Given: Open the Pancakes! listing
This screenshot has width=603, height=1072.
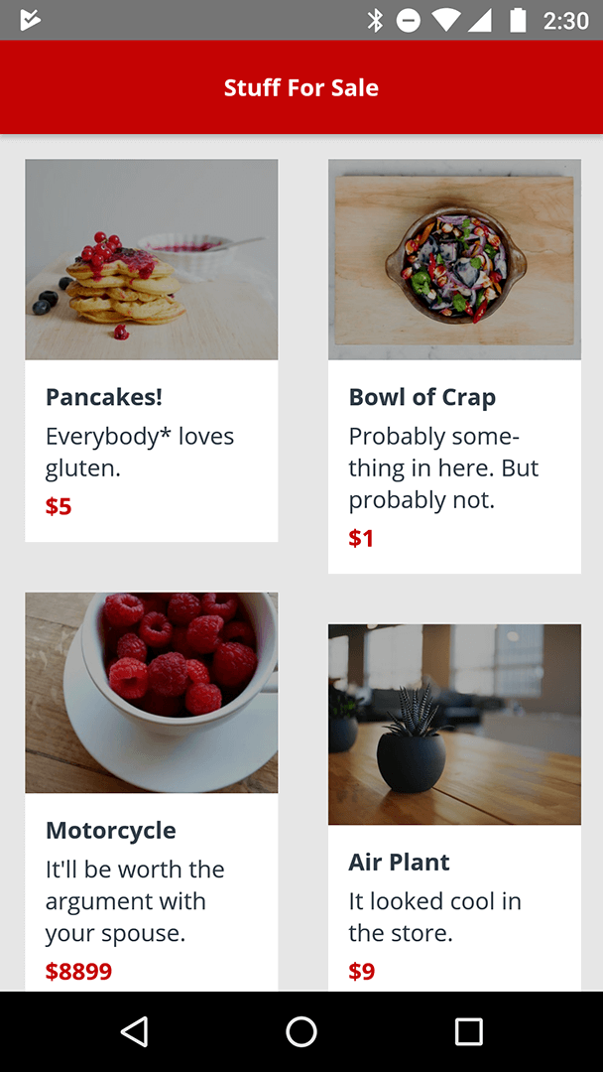Looking at the screenshot, I should click(x=103, y=396).
